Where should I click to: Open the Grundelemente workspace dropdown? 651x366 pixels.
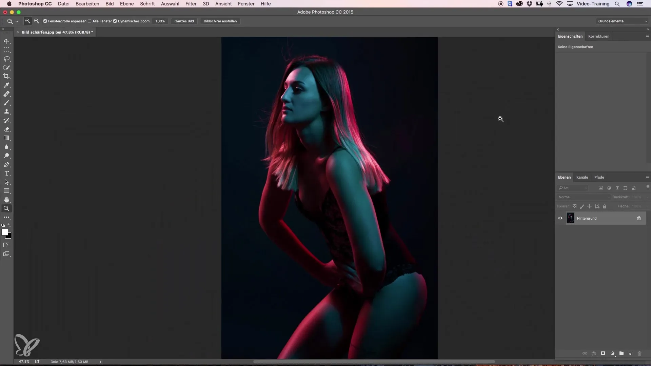click(x=622, y=21)
